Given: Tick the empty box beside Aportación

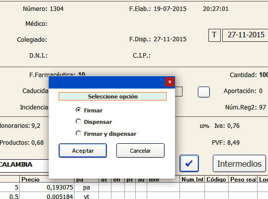Looking at the screenshot, I should coord(204,92).
